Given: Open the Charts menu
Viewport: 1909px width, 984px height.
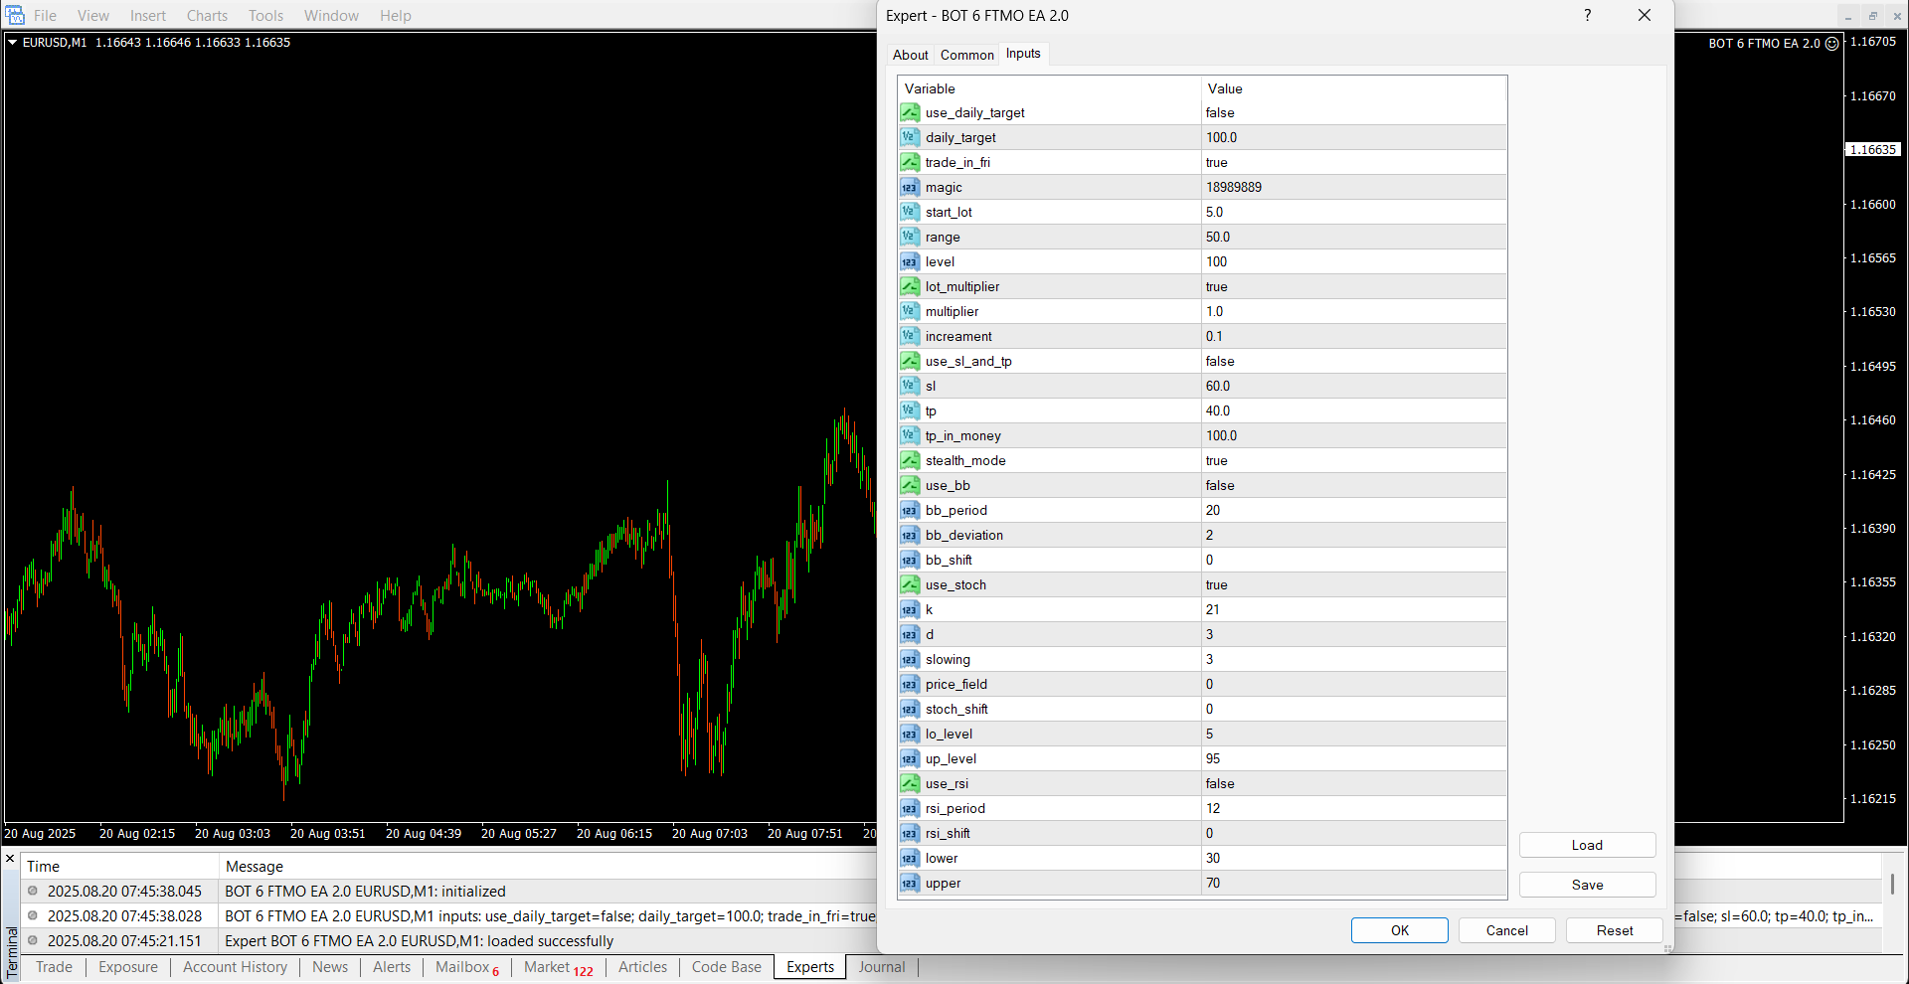Looking at the screenshot, I should coord(207,16).
